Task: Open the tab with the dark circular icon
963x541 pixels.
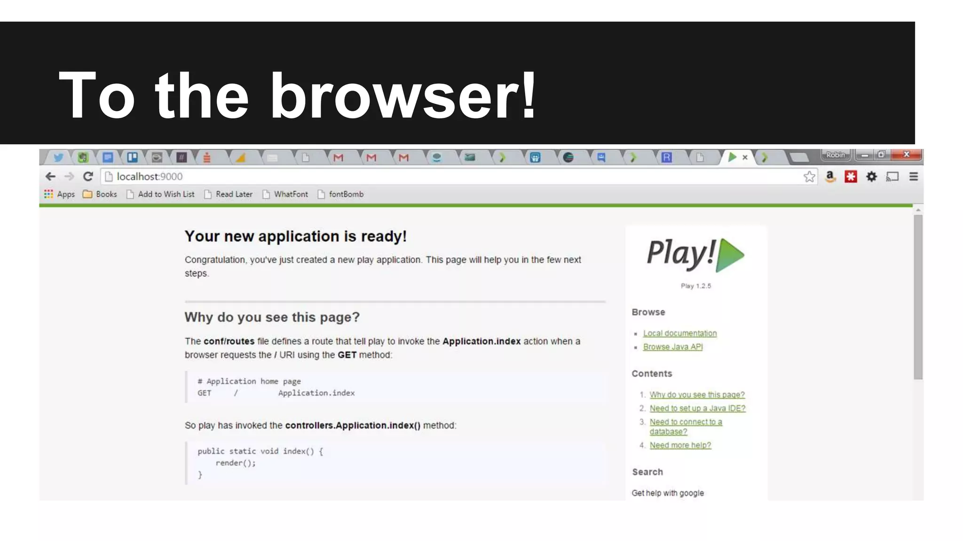Action: [568, 158]
